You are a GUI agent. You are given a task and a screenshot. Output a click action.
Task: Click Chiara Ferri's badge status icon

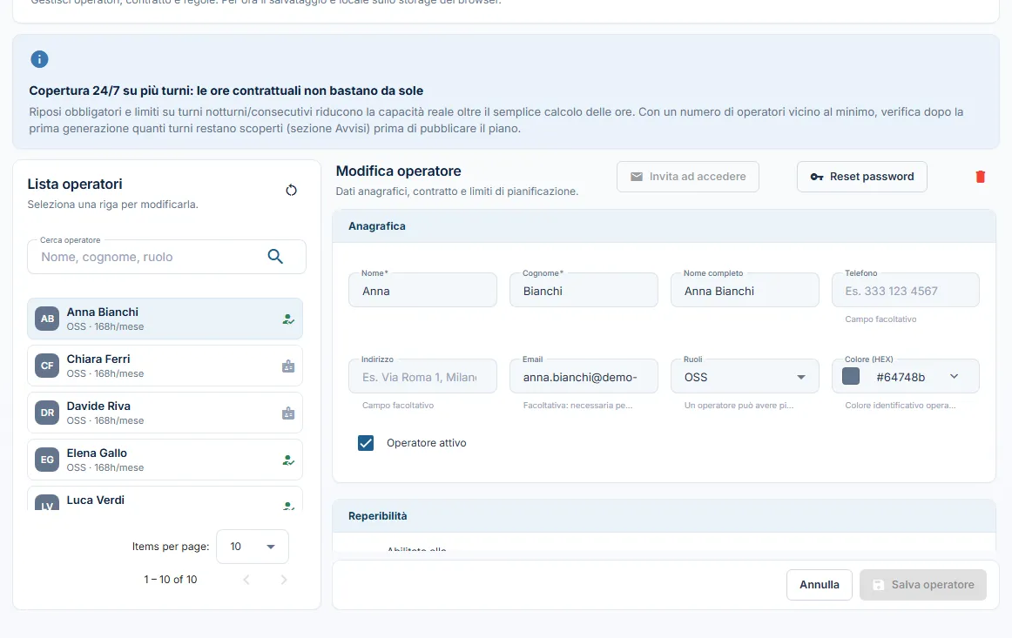[x=288, y=366]
